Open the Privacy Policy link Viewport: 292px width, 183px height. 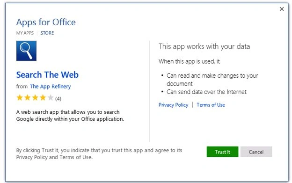tap(173, 105)
